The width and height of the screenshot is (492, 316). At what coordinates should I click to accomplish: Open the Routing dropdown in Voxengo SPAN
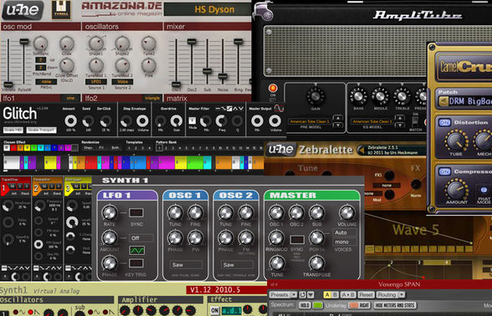point(390,295)
